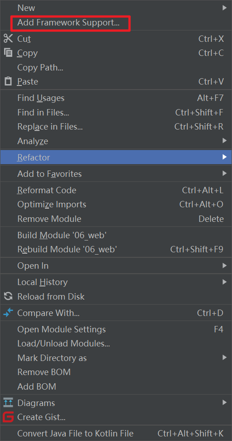Viewport: 232px width, 441px height.
Task: Select Paste from the context menu
Action: click(116, 81)
